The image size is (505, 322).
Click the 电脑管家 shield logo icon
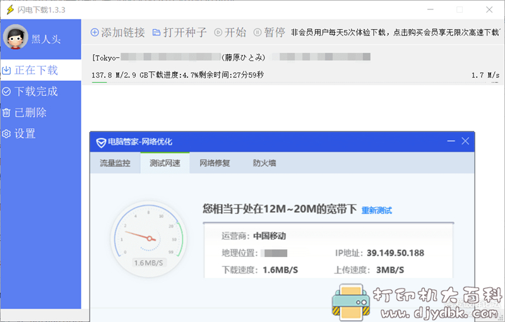[101, 142]
